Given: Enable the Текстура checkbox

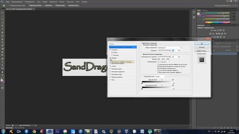Looking at the screenshot, I should 112,55.
